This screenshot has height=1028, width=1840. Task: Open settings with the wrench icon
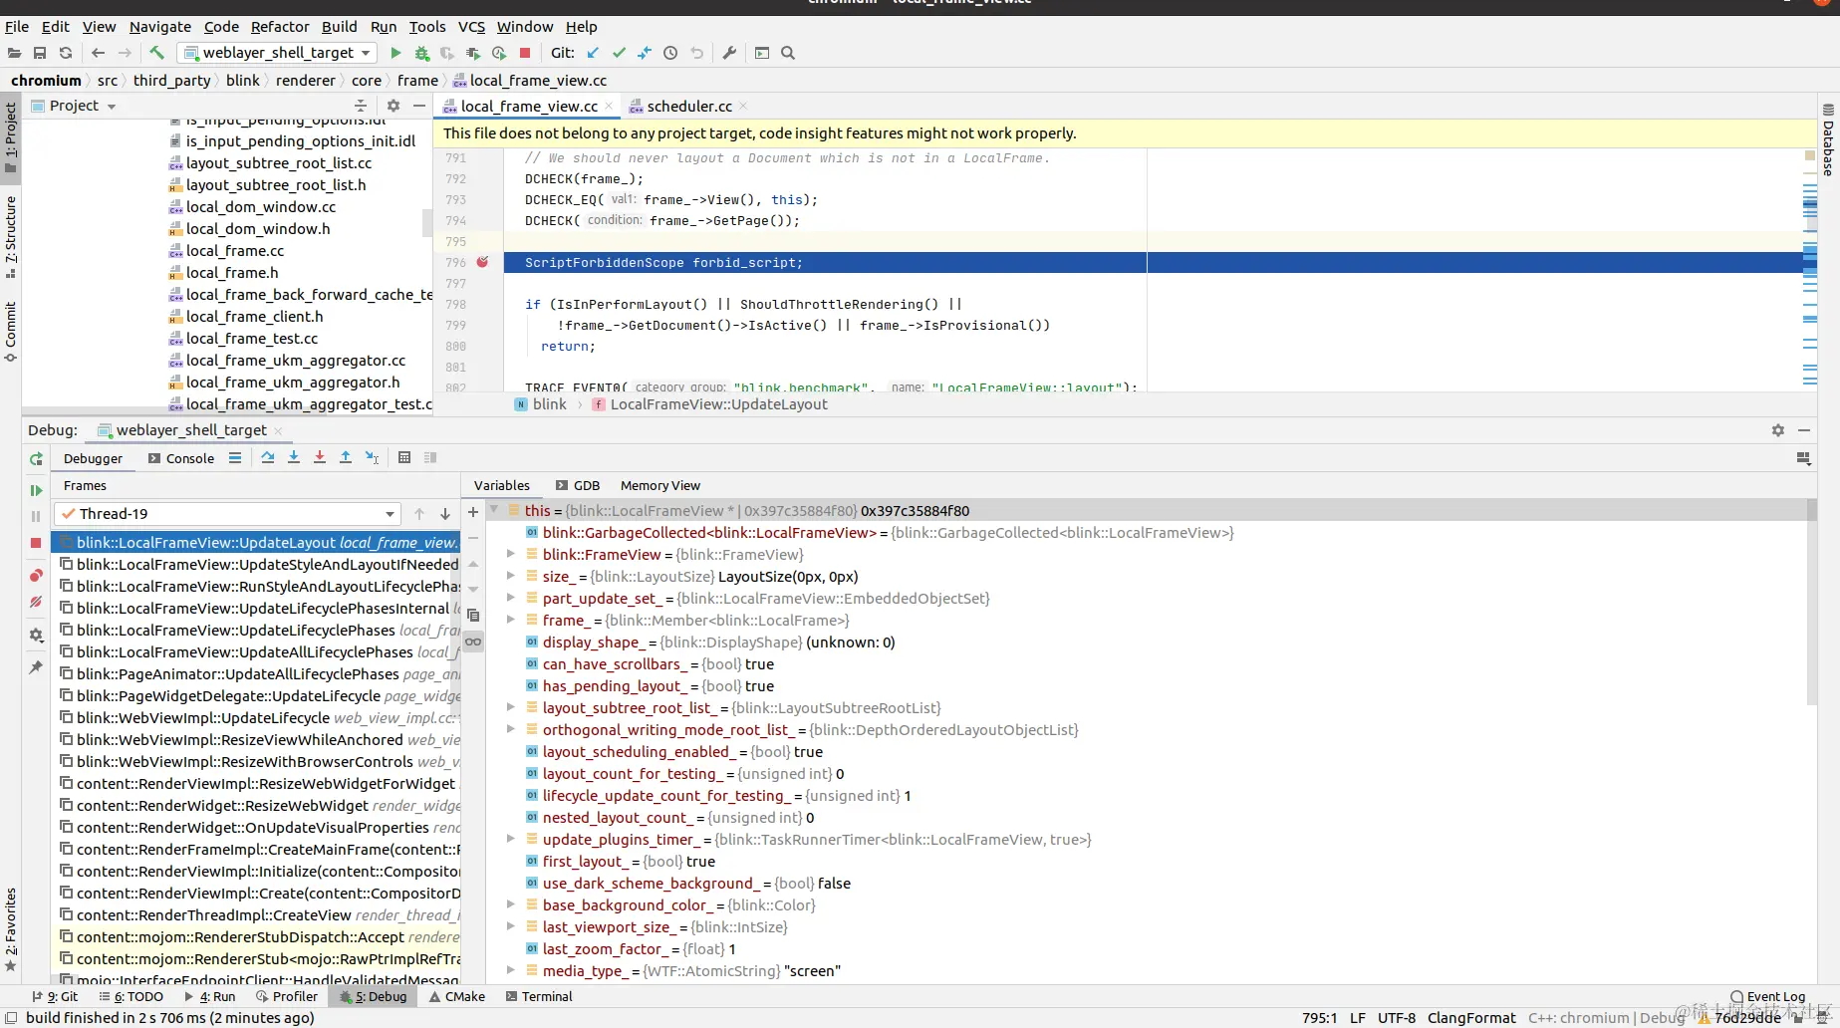729,53
